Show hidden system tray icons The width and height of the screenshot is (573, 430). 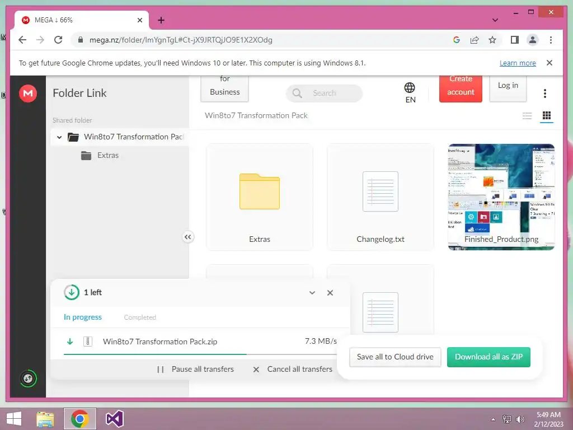pyautogui.click(x=494, y=419)
